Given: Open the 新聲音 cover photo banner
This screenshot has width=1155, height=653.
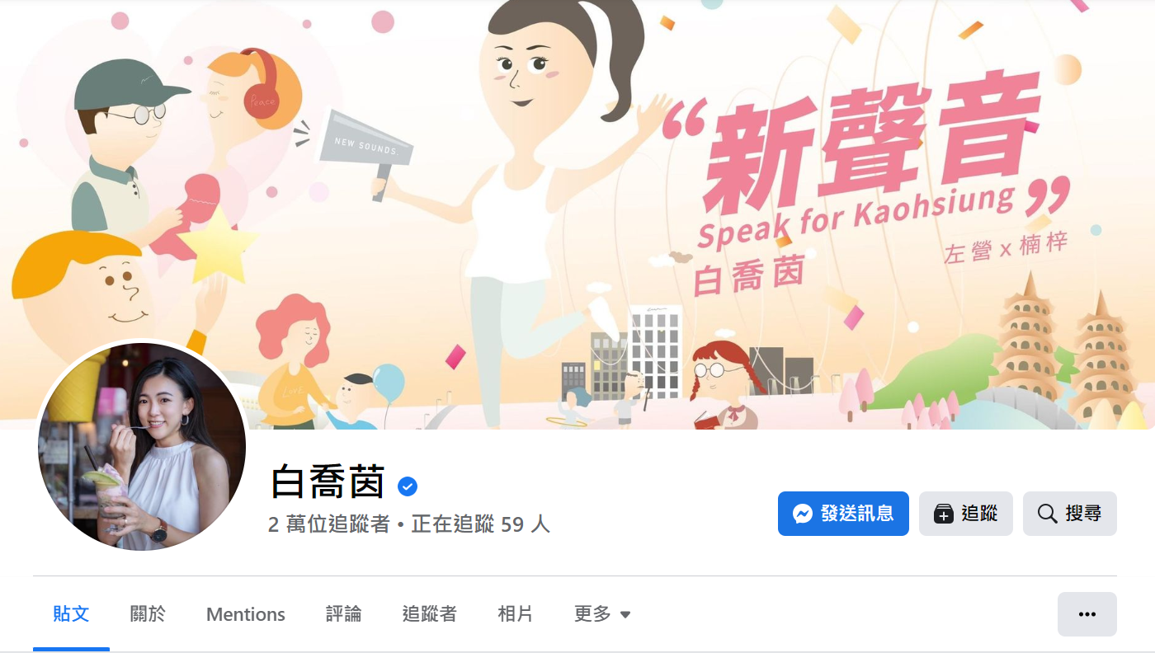Looking at the screenshot, I should (x=577, y=214).
